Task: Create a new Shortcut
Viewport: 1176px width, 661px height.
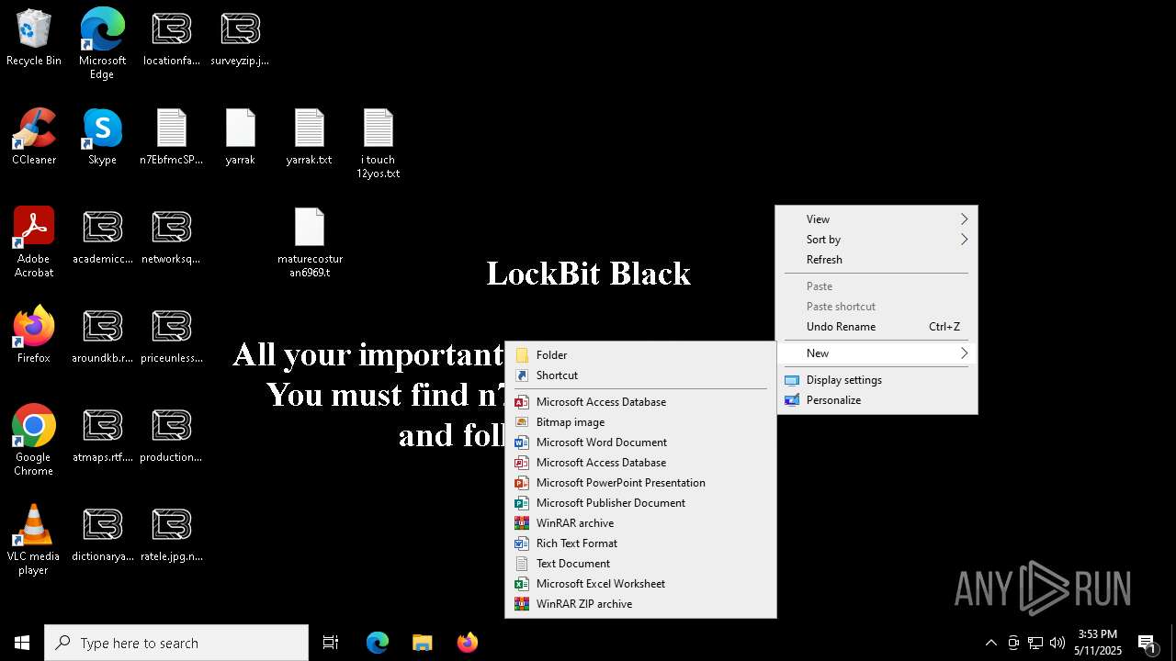Action: tap(640, 375)
